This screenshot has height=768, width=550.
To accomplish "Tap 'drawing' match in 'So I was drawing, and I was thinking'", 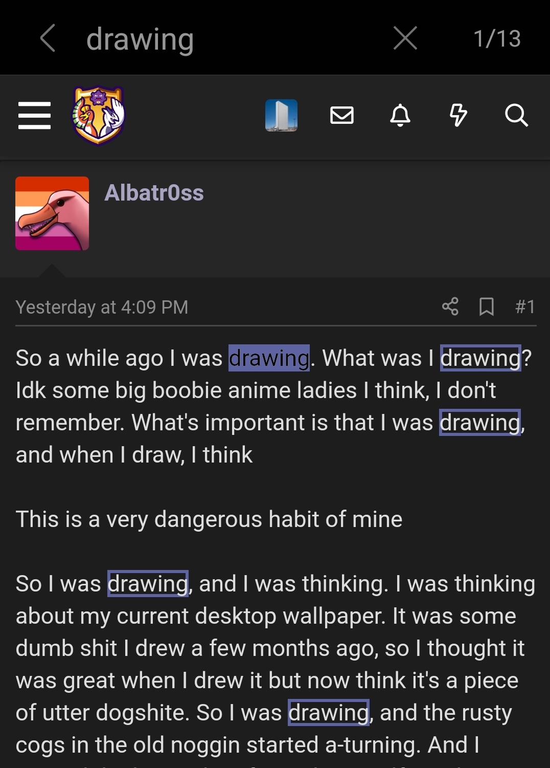I will click(x=148, y=584).
